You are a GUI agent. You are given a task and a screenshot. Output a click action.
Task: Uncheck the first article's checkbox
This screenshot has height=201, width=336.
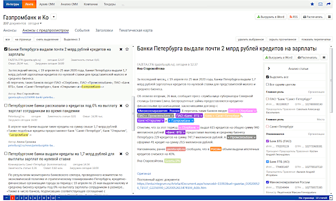pos(6,49)
